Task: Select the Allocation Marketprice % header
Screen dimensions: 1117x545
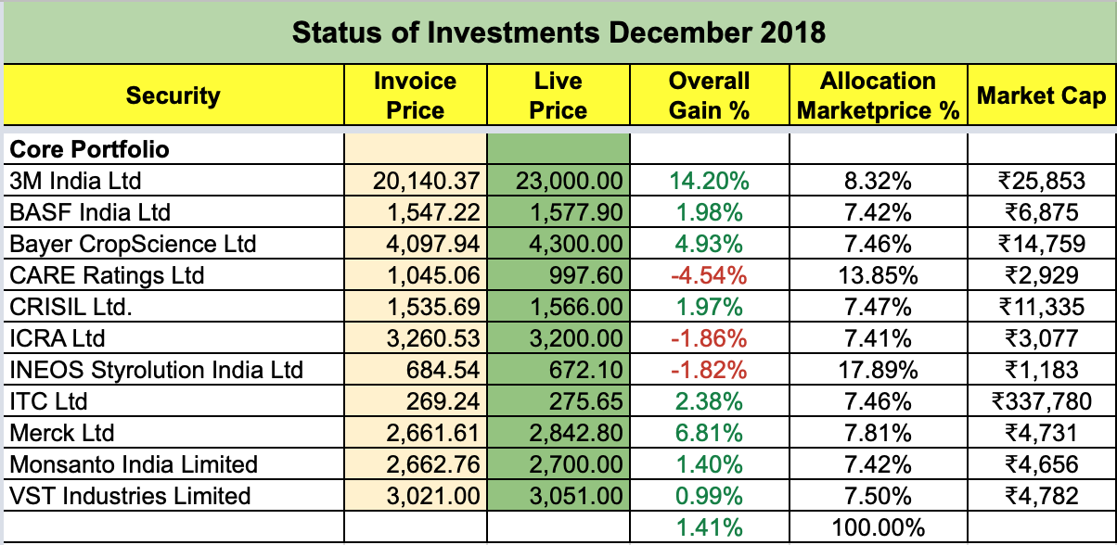Action: [878, 95]
